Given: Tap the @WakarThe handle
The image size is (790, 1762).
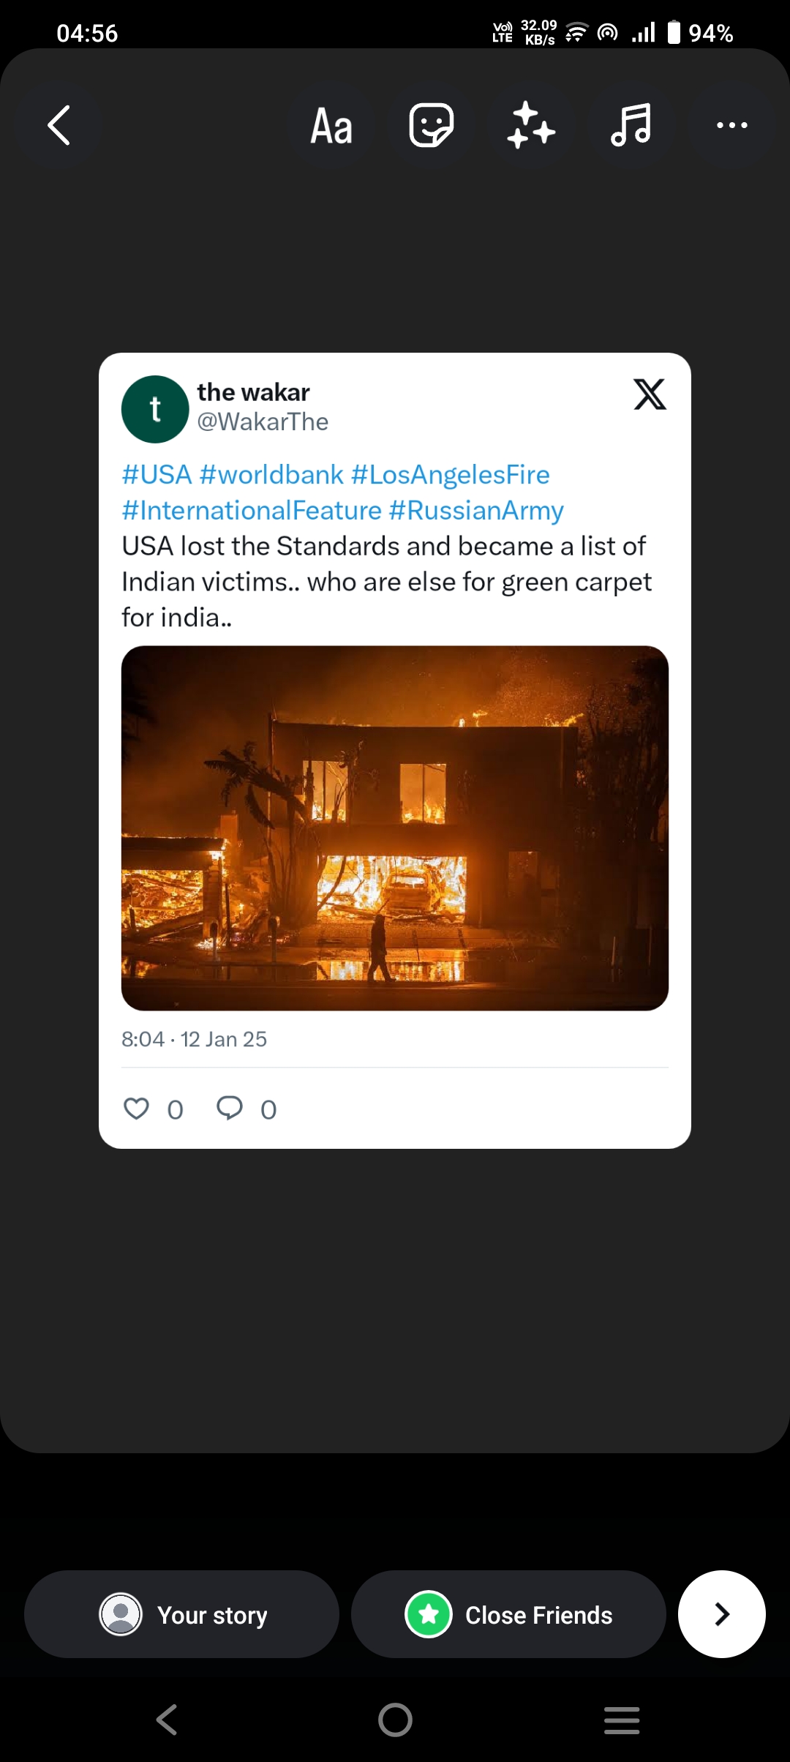Looking at the screenshot, I should (263, 422).
